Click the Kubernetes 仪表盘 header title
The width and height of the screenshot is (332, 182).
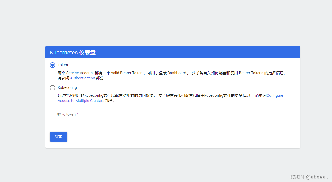point(73,53)
